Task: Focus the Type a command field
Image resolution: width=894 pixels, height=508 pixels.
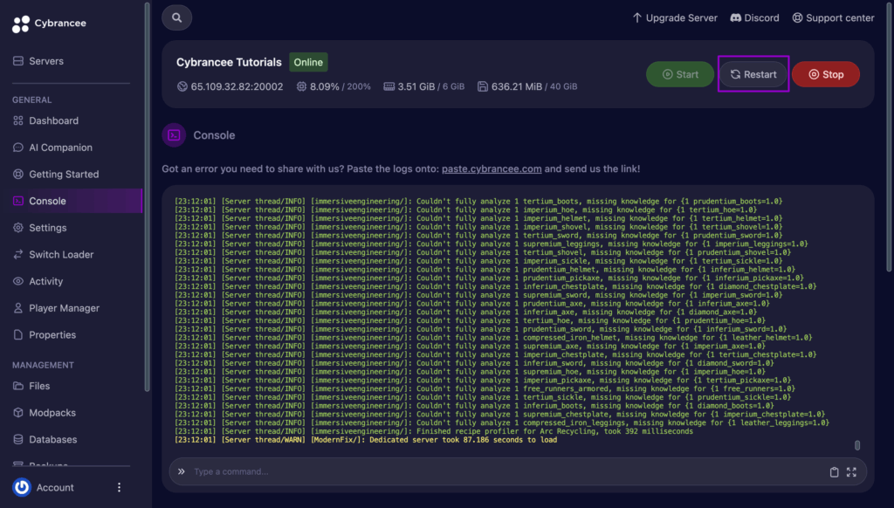Action: pos(507,472)
